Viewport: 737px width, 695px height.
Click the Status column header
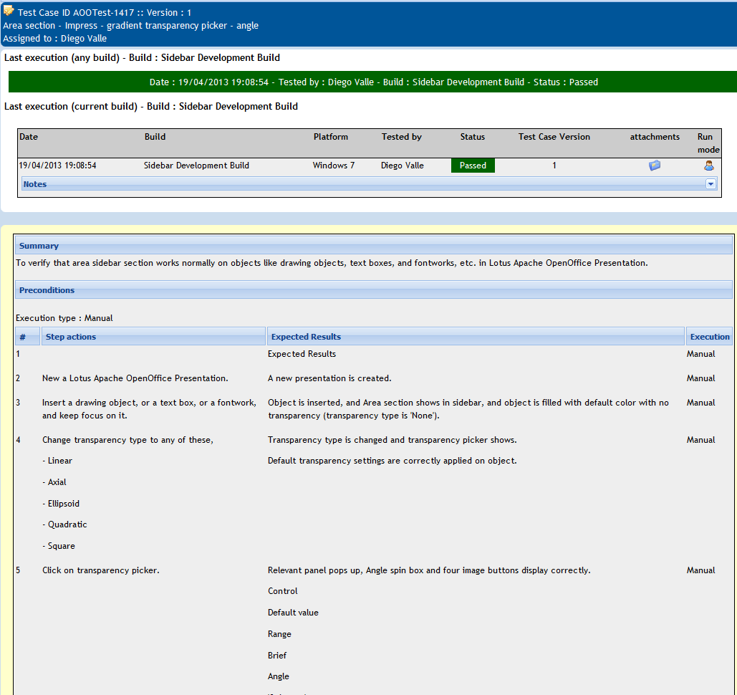473,137
